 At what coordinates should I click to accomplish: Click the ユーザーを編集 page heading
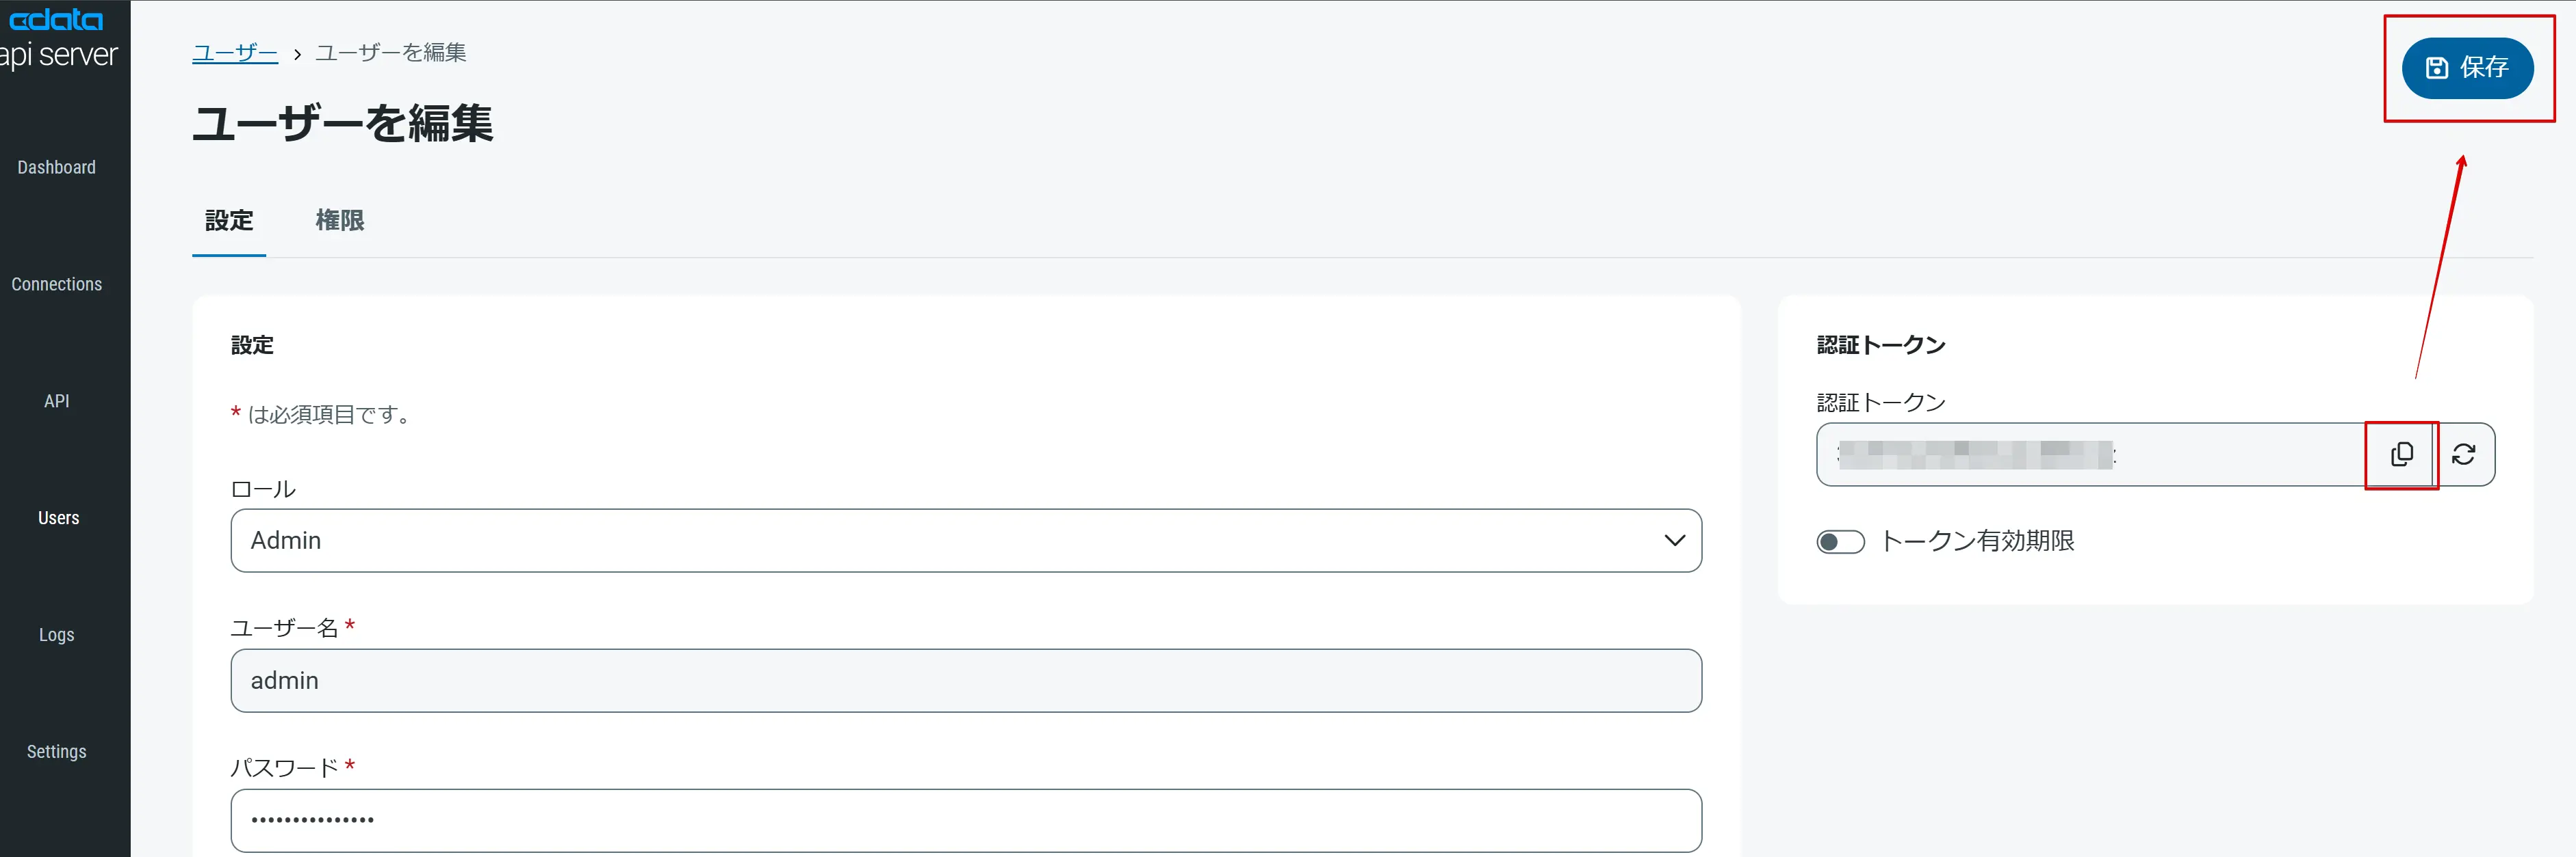[x=343, y=124]
